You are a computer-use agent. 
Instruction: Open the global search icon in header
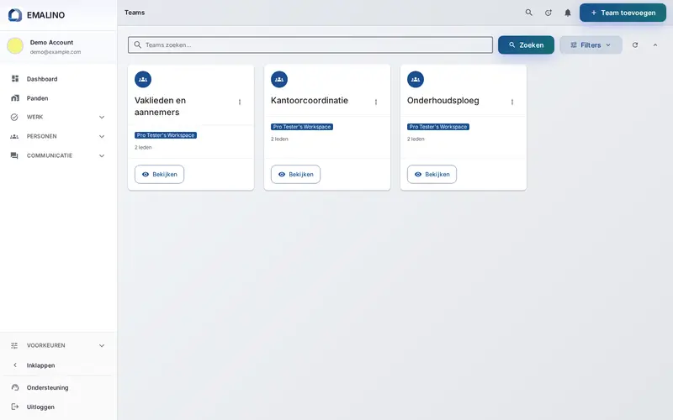[529, 13]
